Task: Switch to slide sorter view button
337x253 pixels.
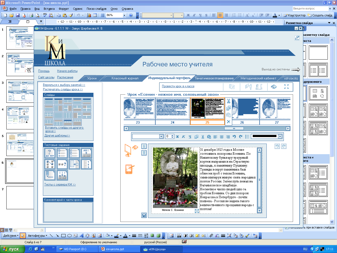Action: pyautogui.click(x=7, y=230)
